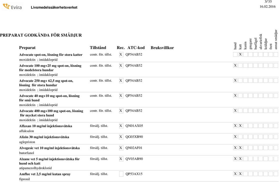The image size is (279, 182).
Task: Click the date 16.02.2016
Action: point(267,7)
